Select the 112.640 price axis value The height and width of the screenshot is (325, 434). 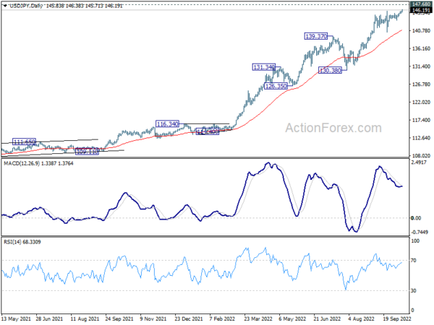pyautogui.click(x=421, y=138)
